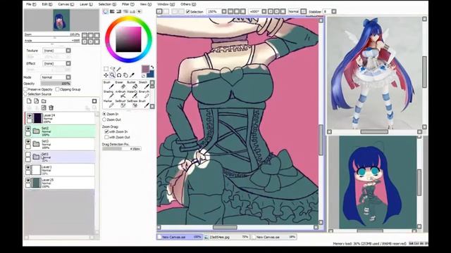Image resolution: width=451 pixels, height=253 pixels.
Task: Select the Magic Wand tool
Action: [x=119, y=69]
